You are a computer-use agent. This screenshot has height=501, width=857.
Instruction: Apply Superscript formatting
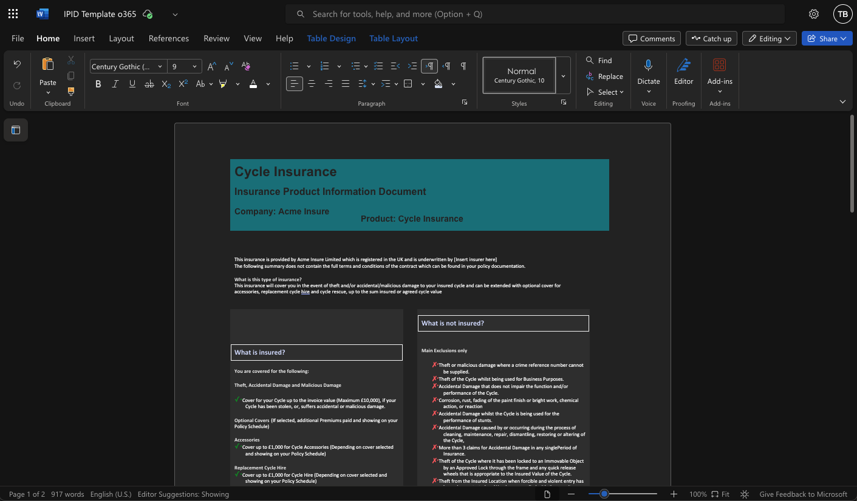(x=183, y=84)
